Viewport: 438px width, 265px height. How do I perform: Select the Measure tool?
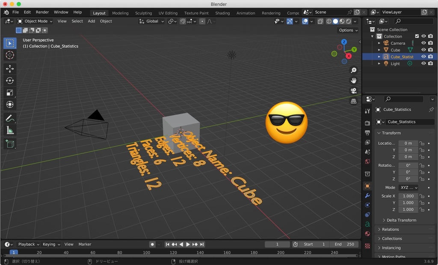[x=10, y=130]
